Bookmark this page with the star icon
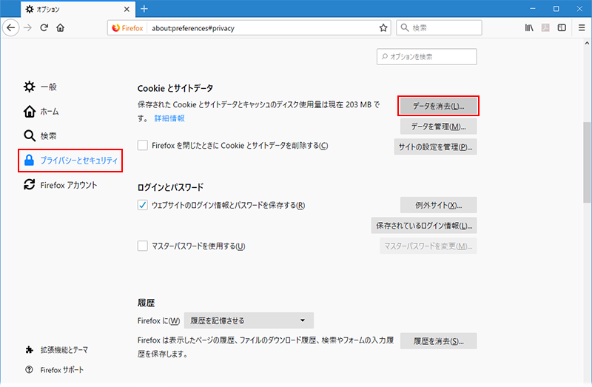Viewport: 592px width, 387px height. coord(383,27)
